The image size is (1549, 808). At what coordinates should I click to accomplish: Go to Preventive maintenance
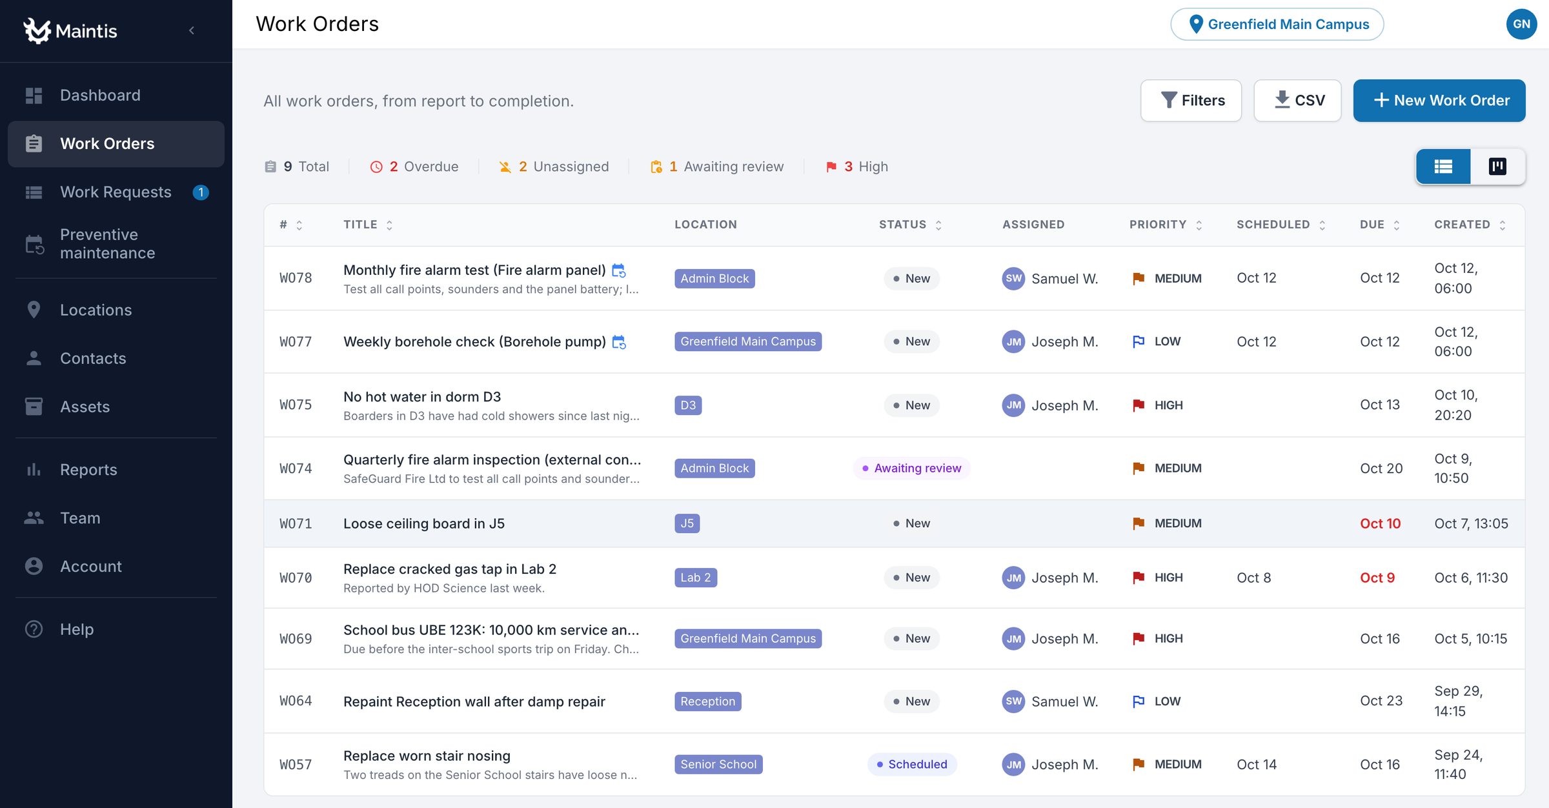pyautogui.click(x=116, y=244)
